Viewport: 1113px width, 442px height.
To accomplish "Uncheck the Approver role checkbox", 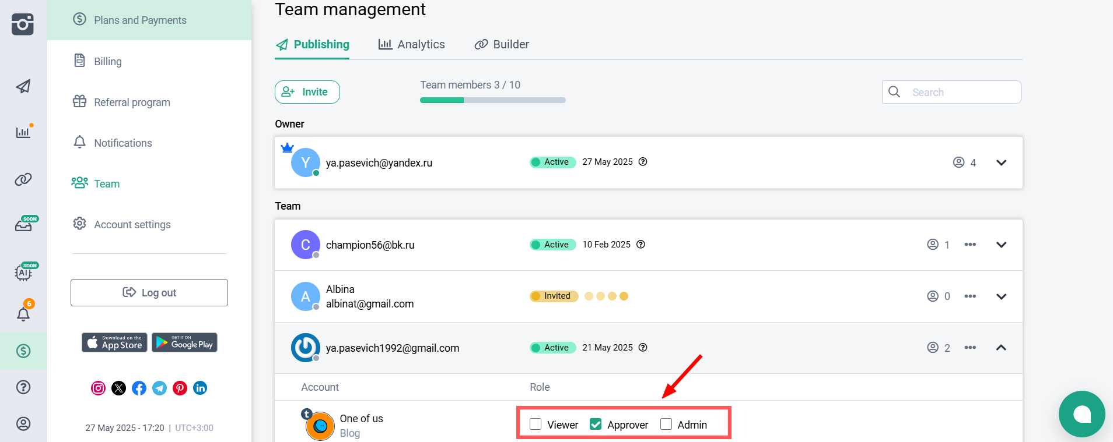I will coord(596,424).
